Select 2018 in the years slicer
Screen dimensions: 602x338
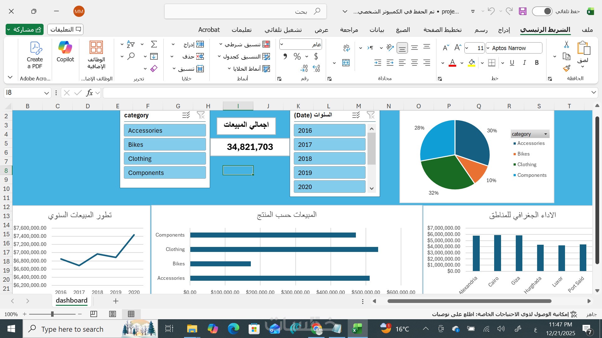click(x=329, y=159)
